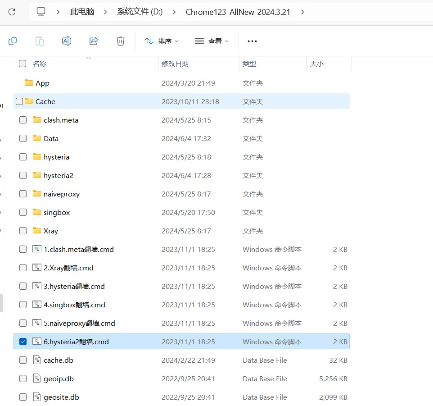Click the Data folder icon
433x406 pixels.
click(37, 138)
